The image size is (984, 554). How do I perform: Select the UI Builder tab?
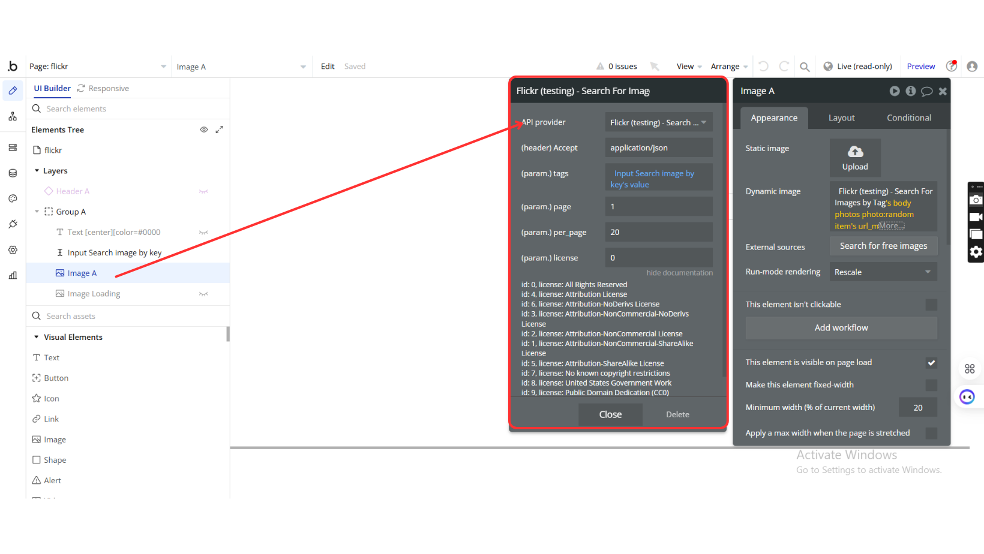coord(52,88)
